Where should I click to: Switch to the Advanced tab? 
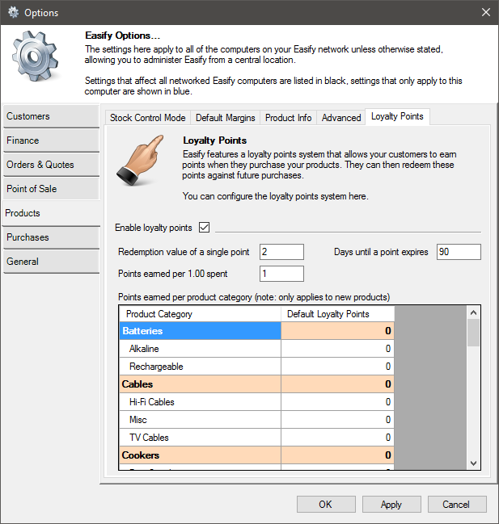(x=341, y=118)
